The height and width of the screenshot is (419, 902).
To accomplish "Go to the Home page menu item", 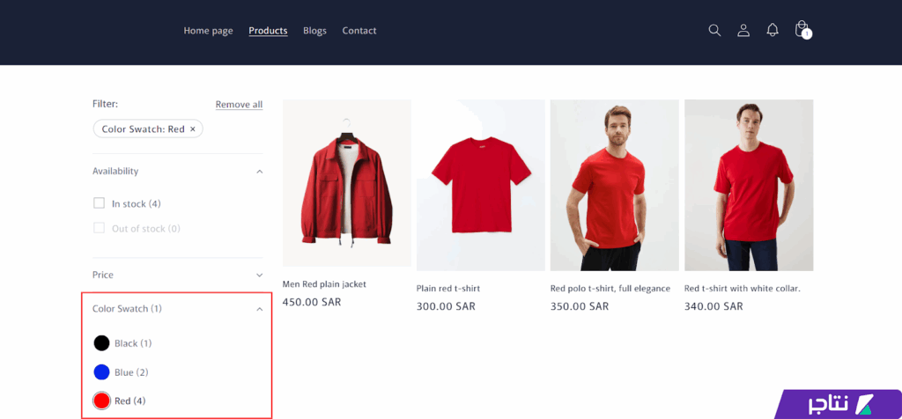I will [x=208, y=31].
